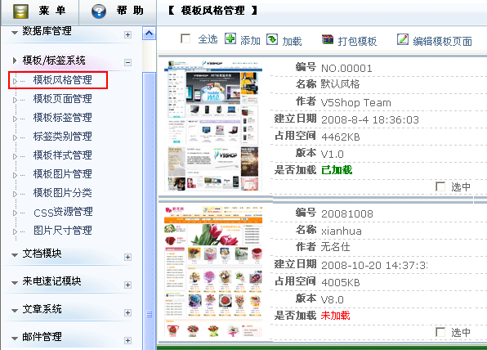Viewport: 487px width, 350px height.
Task: Click the green plus 添加 icon
Action: [230, 39]
